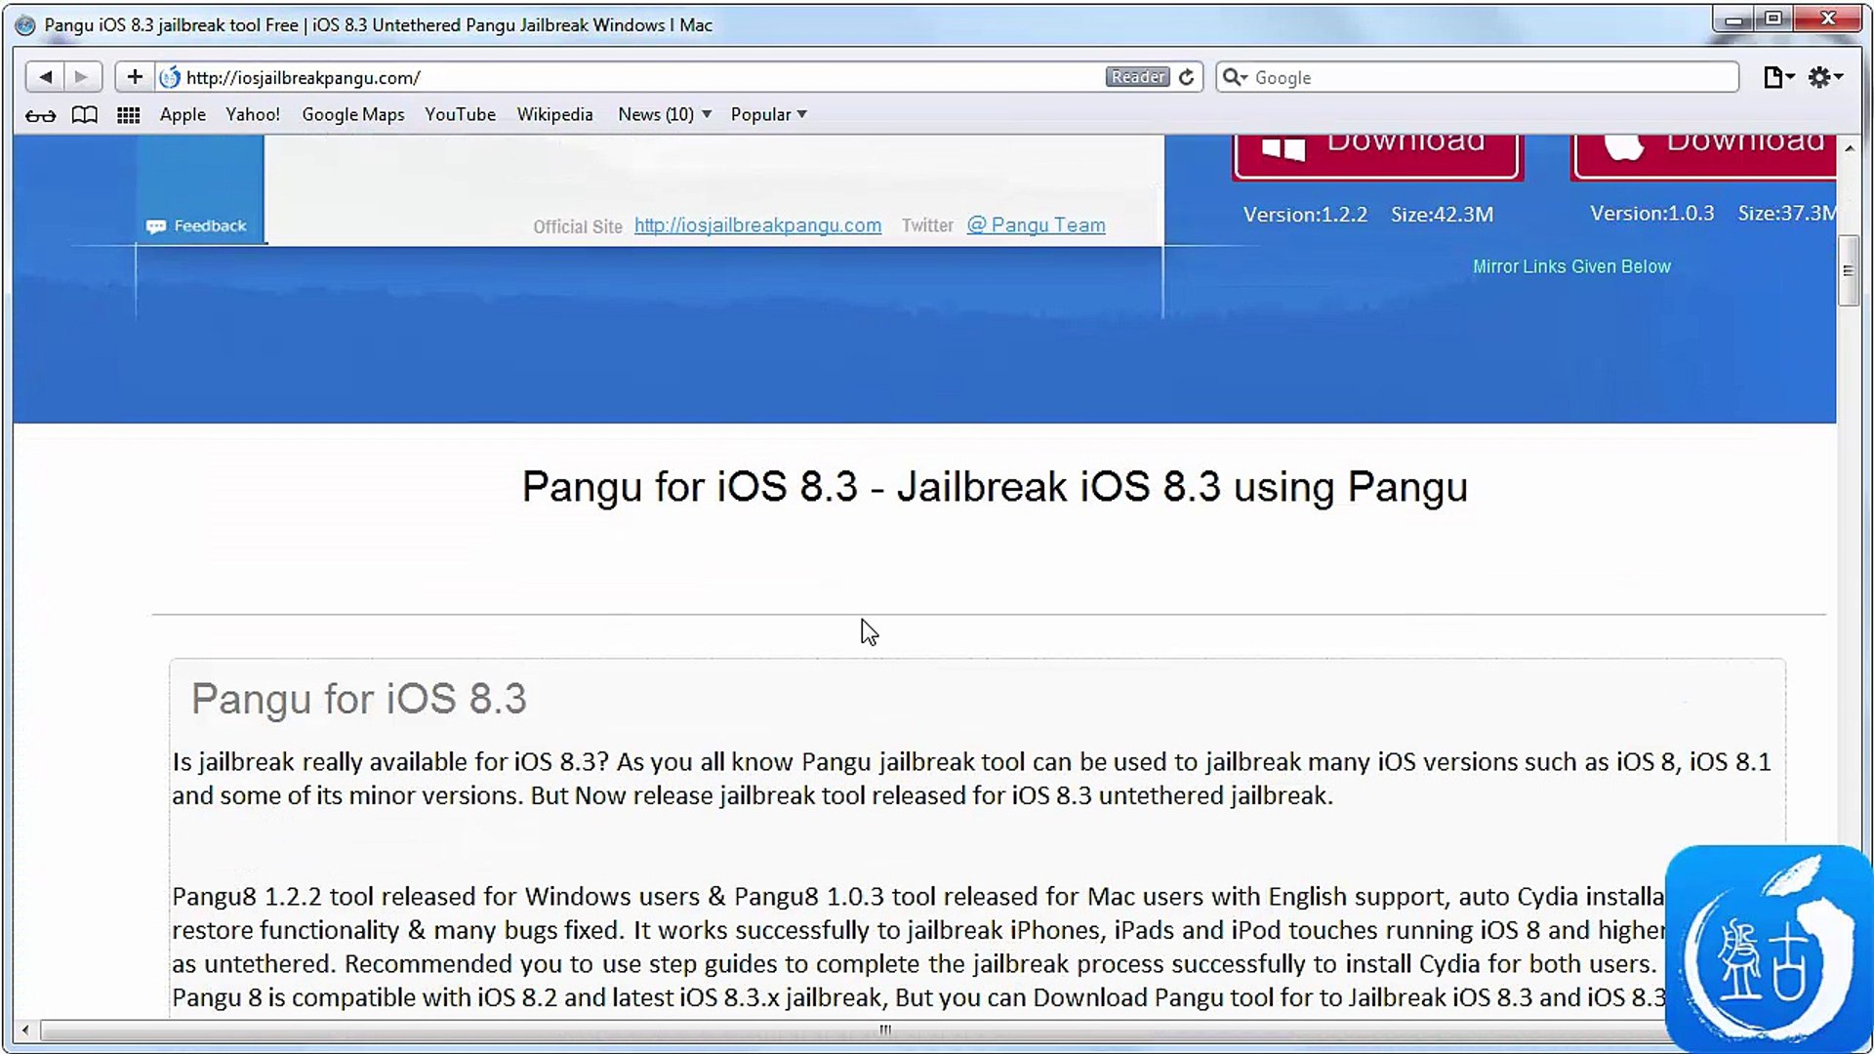Screen dimensions: 1874x1054
Task: Expand the News (10) bookmarks dropdown
Action: pos(664,114)
